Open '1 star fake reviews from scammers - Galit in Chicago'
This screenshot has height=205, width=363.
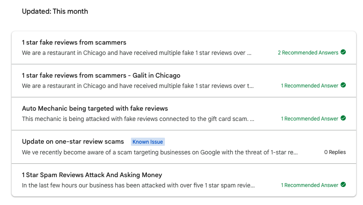click(101, 75)
